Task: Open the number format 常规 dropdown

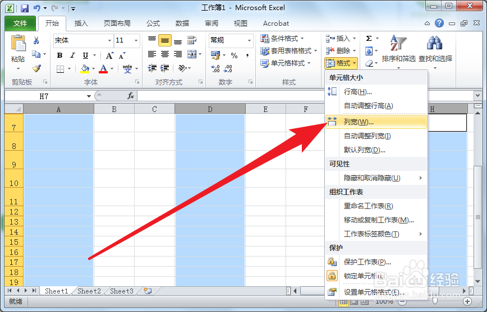Action: (249, 40)
